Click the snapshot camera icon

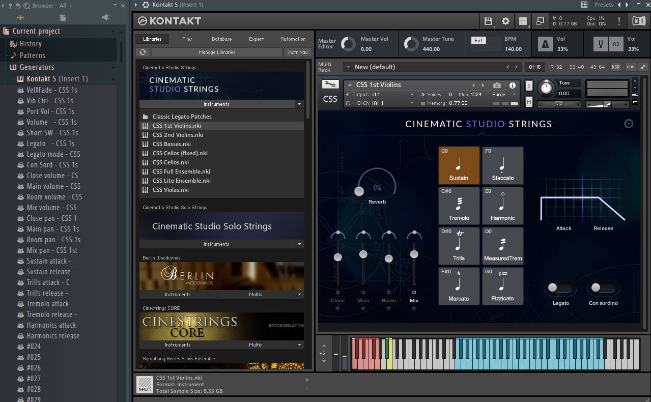point(497,85)
